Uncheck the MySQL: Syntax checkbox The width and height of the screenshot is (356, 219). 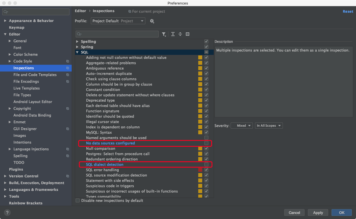coord(206,132)
